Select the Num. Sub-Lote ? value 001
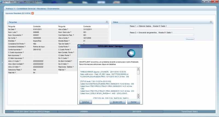 point(85,32)
